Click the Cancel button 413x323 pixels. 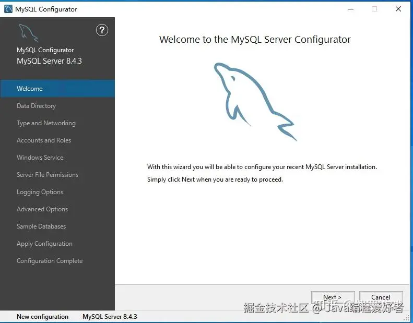click(x=381, y=297)
